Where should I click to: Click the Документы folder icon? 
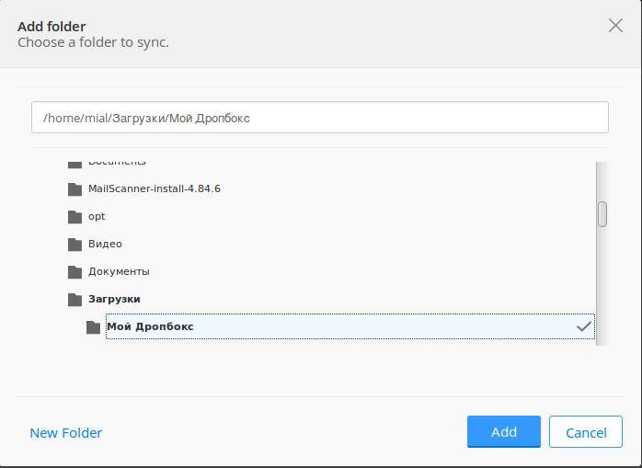[x=75, y=272]
